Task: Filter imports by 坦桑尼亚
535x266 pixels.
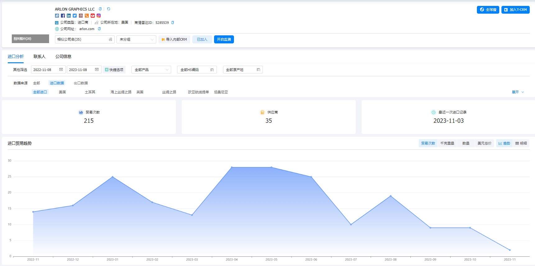Action: click(x=221, y=92)
